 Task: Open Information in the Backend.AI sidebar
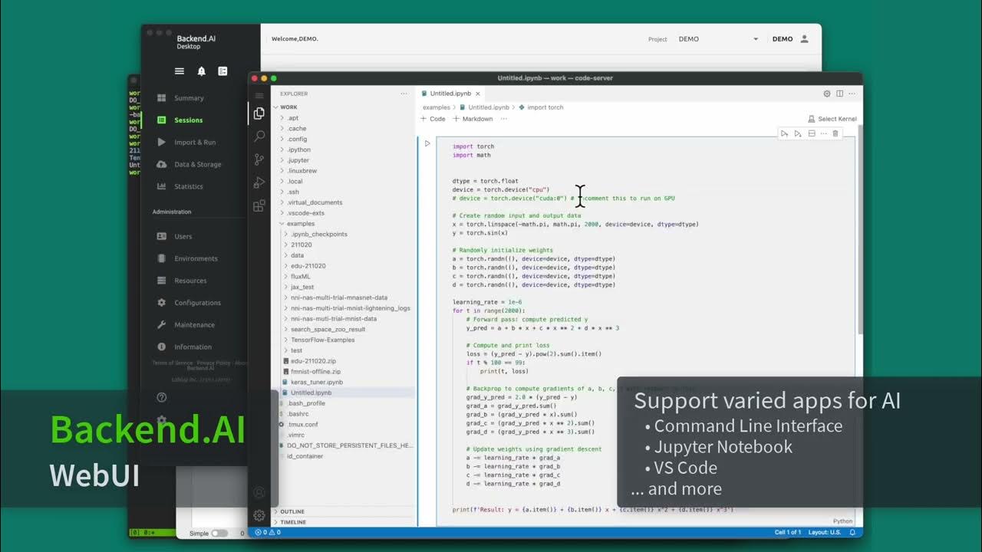pos(193,347)
